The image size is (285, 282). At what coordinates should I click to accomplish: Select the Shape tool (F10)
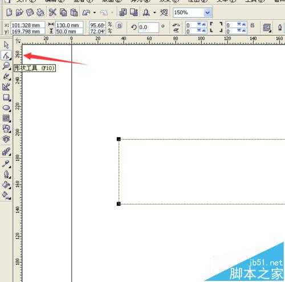[6, 55]
